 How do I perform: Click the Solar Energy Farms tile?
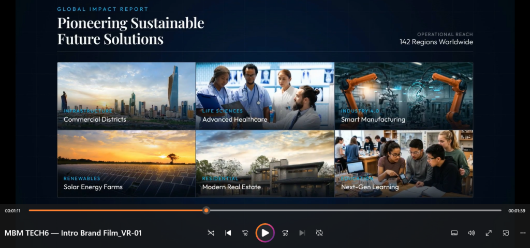click(126, 163)
